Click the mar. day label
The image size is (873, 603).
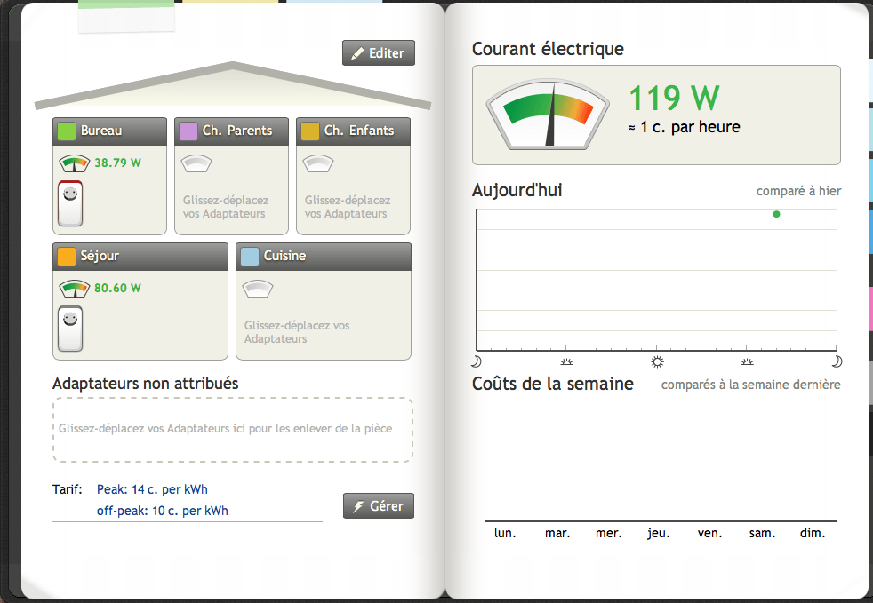[557, 533]
